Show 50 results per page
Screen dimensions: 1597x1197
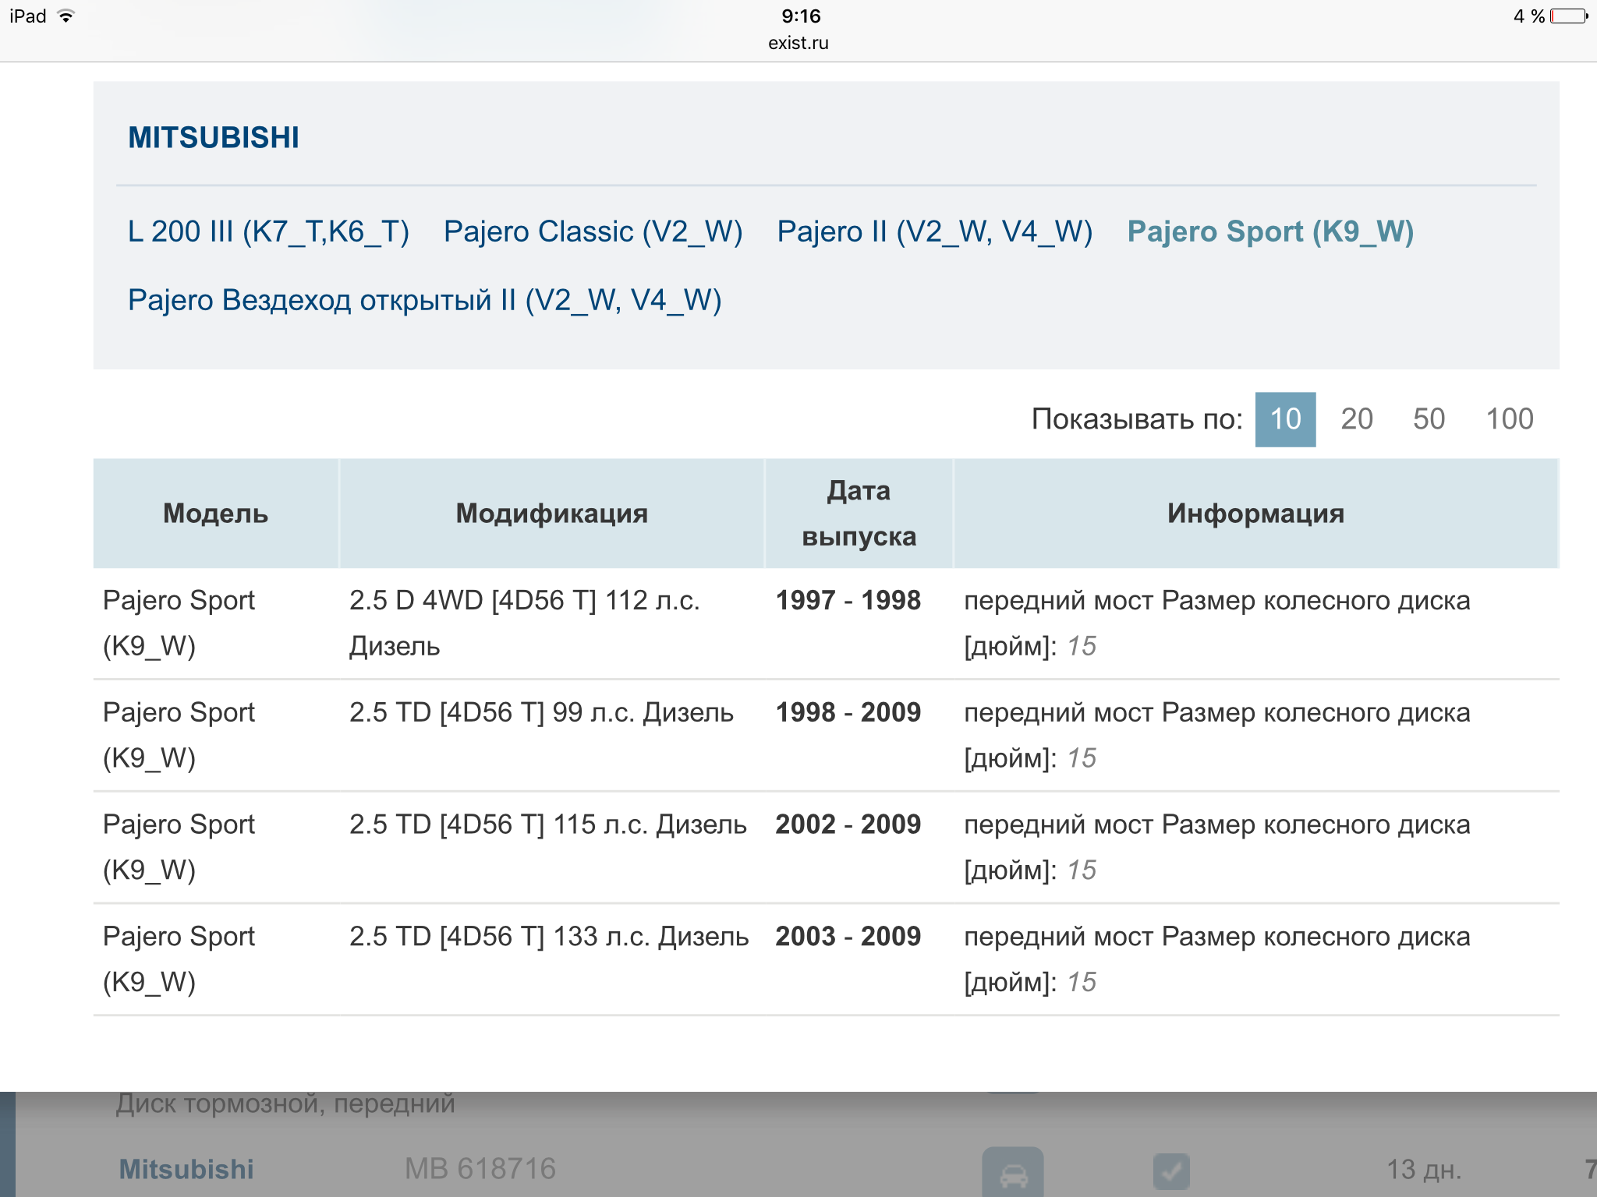tap(1429, 419)
